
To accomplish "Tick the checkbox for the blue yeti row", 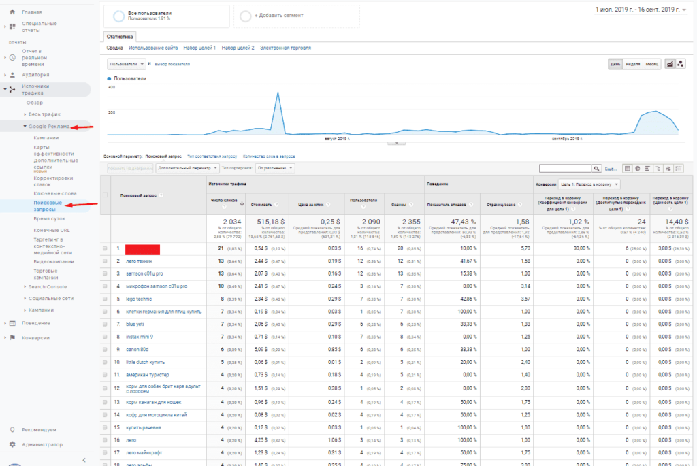I will 105,324.
